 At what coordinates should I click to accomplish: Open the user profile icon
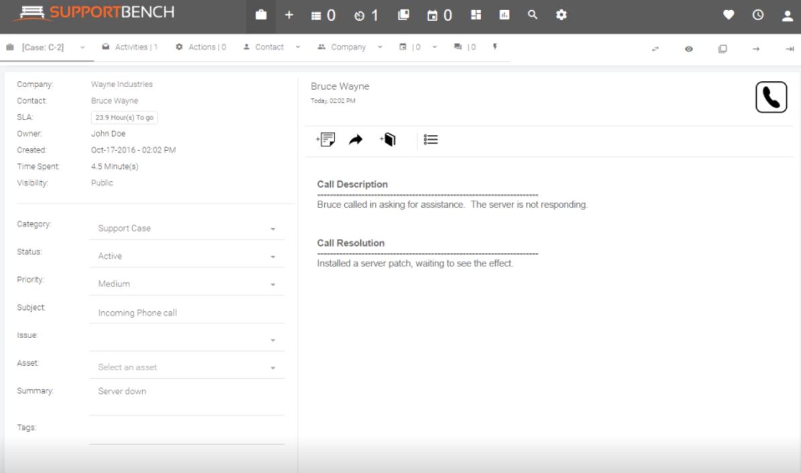[787, 16]
